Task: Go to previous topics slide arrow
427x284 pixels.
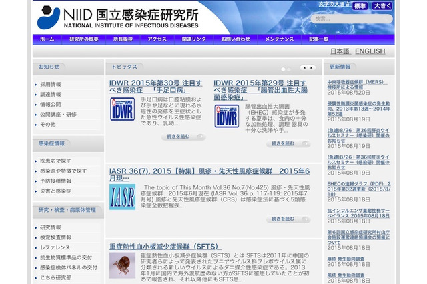Action: tap(304, 67)
